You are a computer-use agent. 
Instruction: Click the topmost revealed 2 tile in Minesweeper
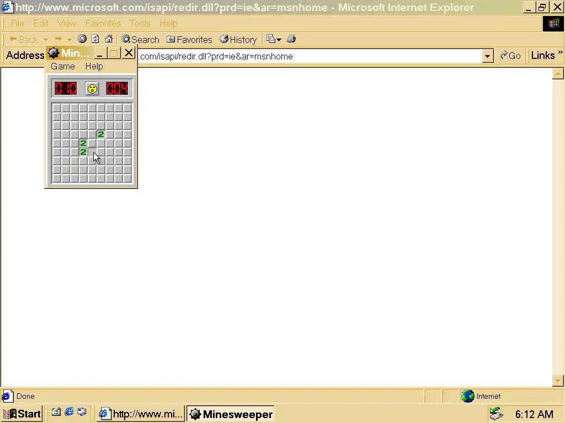tap(101, 134)
